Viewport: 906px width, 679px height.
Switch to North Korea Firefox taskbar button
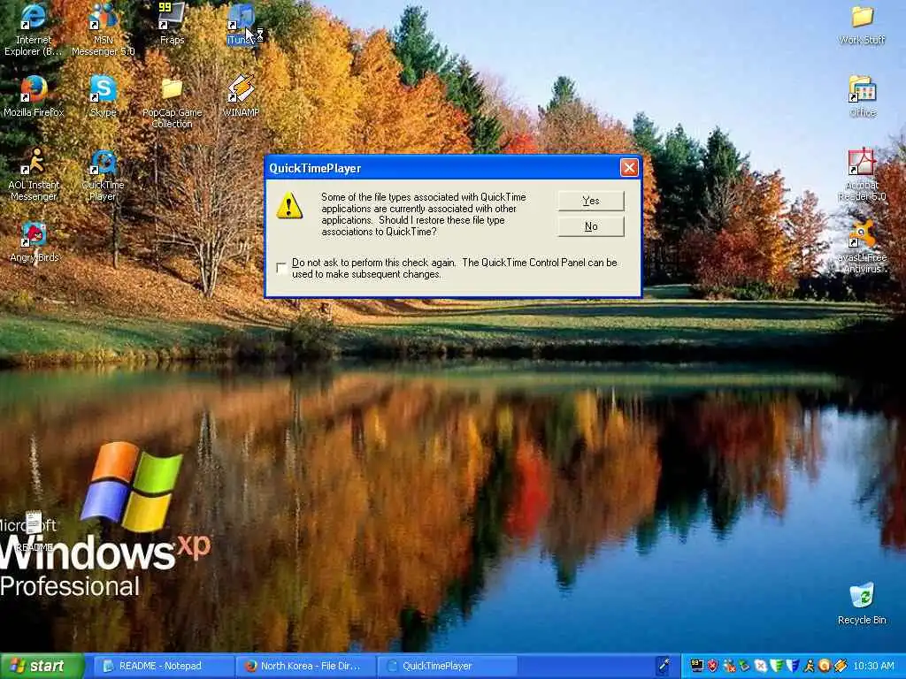[x=304, y=666]
